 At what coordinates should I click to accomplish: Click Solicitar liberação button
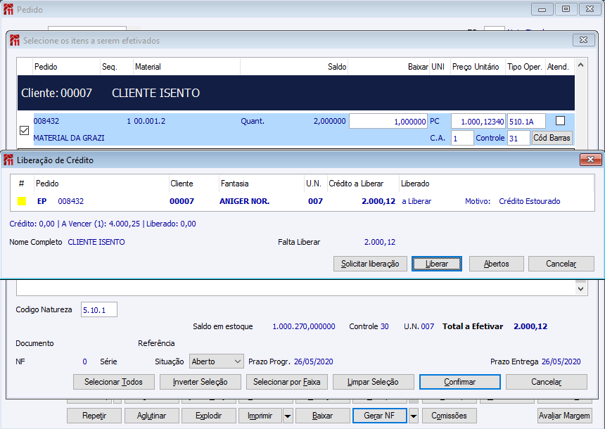[x=370, y=264]
